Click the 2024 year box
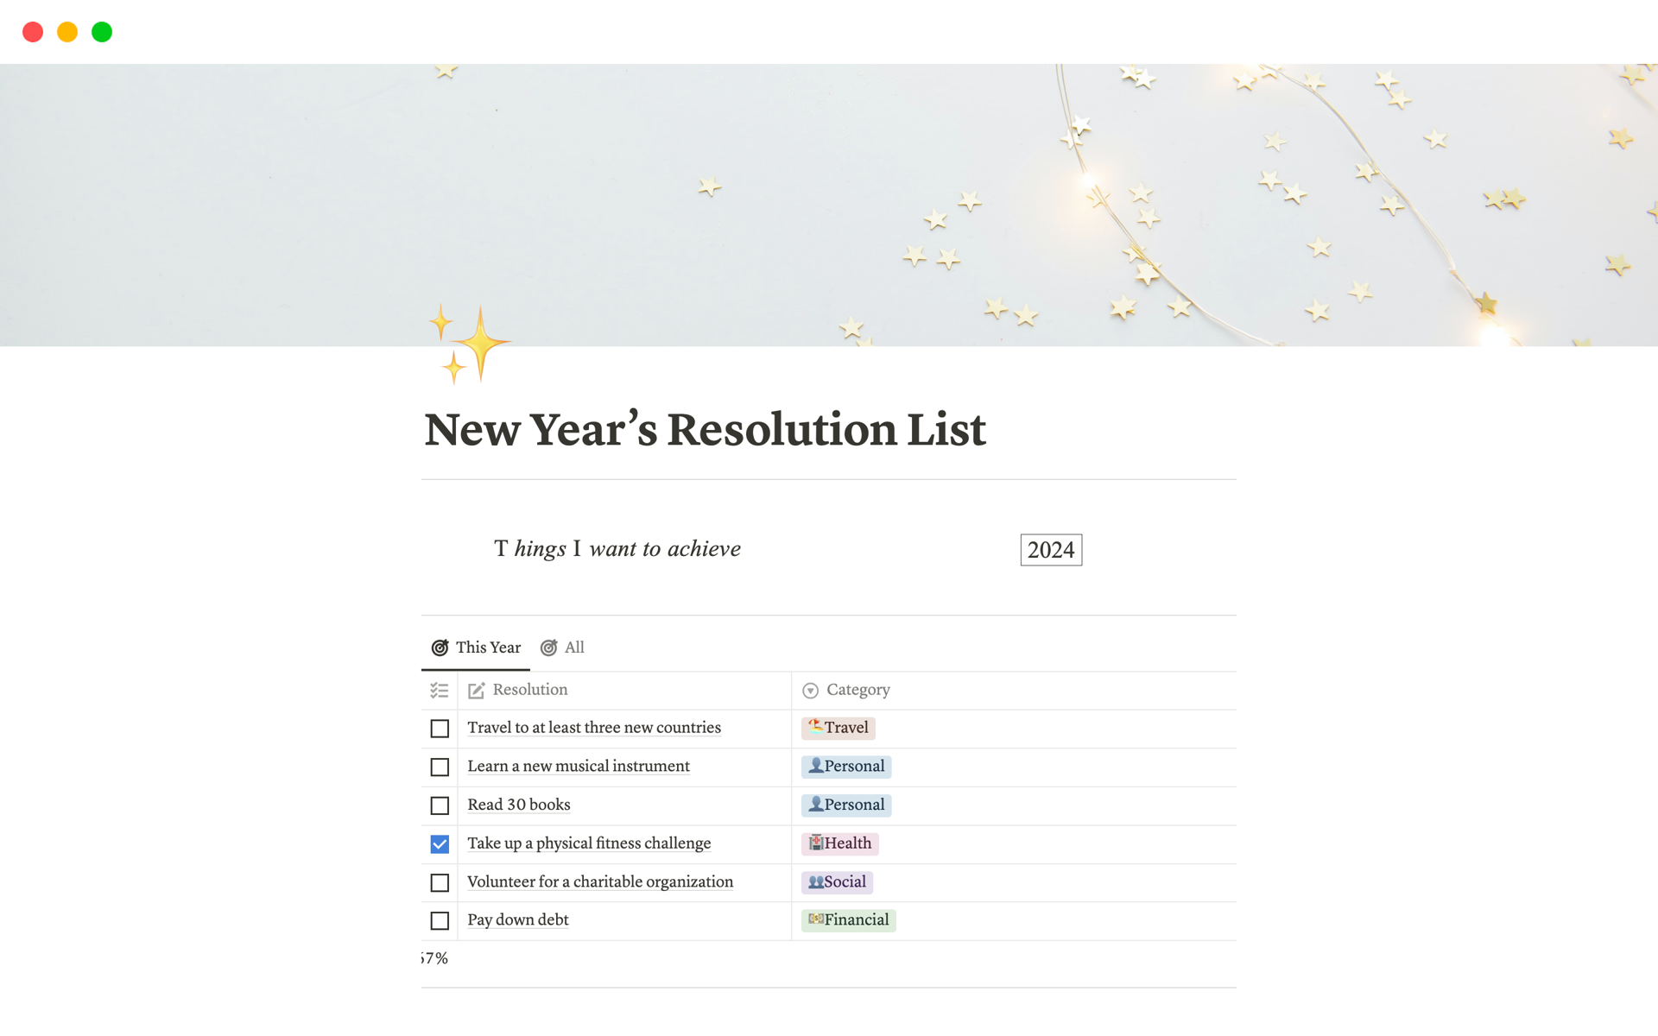The width and height of the screenshot is (1658, 1036). [1050, 550]
